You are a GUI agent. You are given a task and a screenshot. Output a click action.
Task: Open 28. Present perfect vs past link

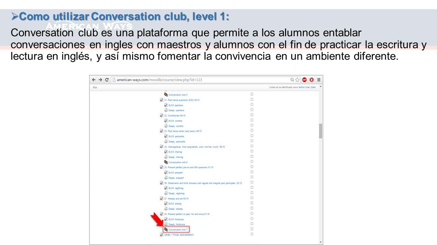click(187, 214)
